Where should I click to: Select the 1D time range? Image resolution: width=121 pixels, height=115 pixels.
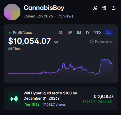click(61, 33)
